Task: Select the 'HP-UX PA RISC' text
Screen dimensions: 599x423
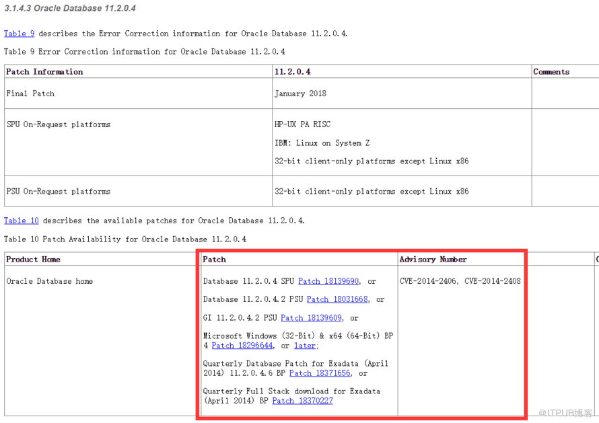Action: [303, 124]
